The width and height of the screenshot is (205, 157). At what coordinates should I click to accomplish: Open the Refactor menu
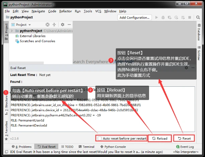(x=65, y=11)
